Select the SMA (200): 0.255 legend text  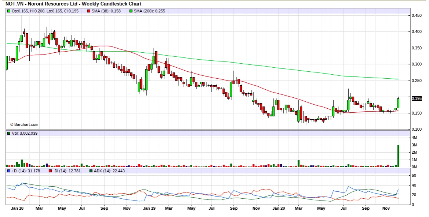(149, 11)
